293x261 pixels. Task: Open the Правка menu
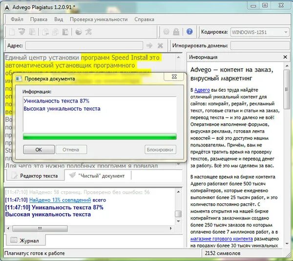coord(39,19)
